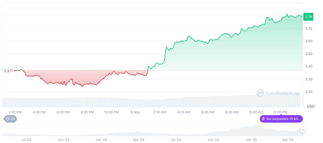Viewport: 323px width, 143px height.
Task: Click the history clock icon badge
Action: (x=8, y=119)
